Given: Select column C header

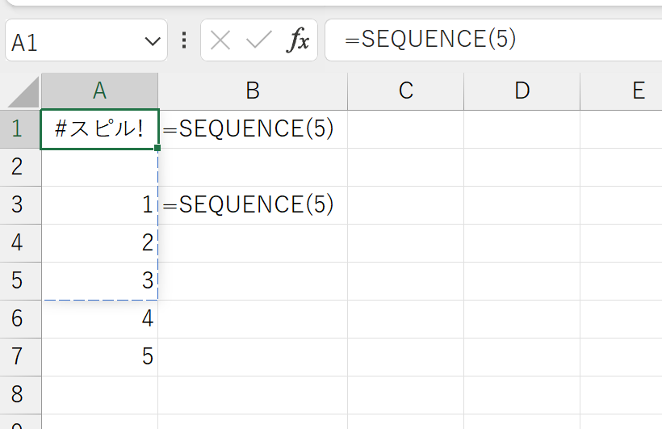Looking at the screenshot, I should (x=406, y=90).
